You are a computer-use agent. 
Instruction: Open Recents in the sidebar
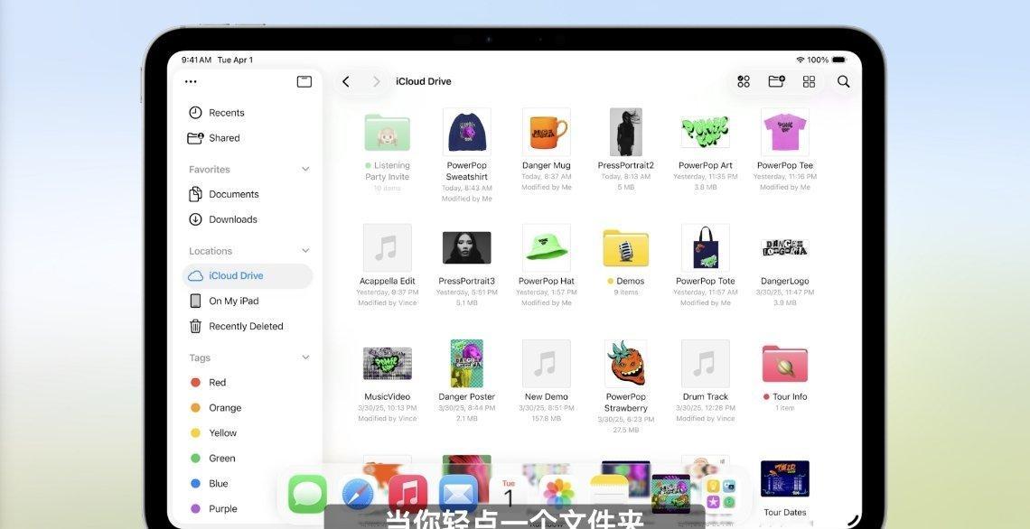248,113
